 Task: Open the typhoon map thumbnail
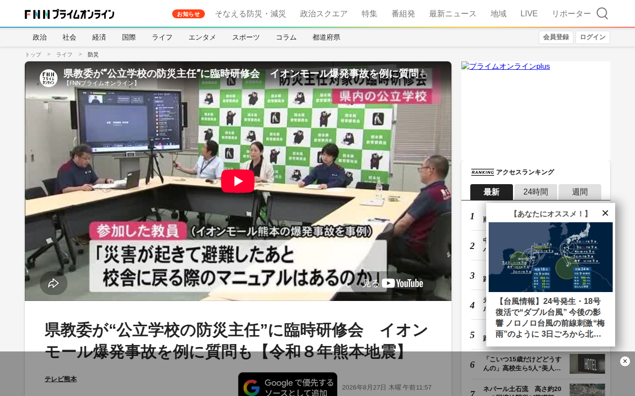[551, 257]
